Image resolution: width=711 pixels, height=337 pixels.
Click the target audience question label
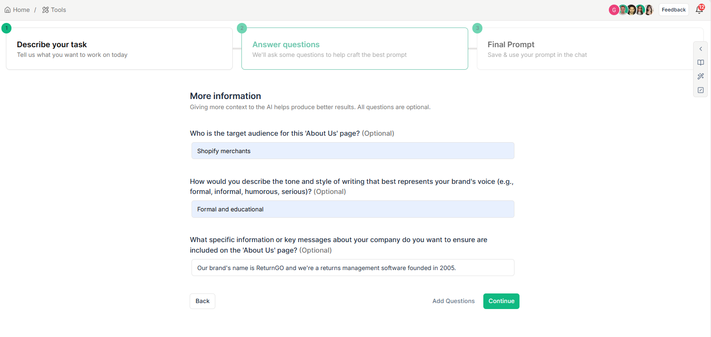click(292, 133)
